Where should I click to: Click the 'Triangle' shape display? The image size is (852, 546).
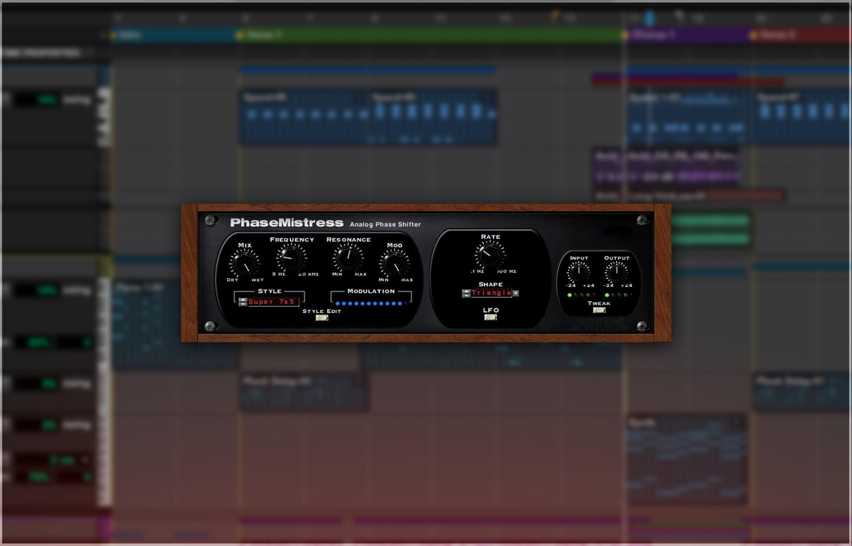pyautogui.click(x=491, y=293)
